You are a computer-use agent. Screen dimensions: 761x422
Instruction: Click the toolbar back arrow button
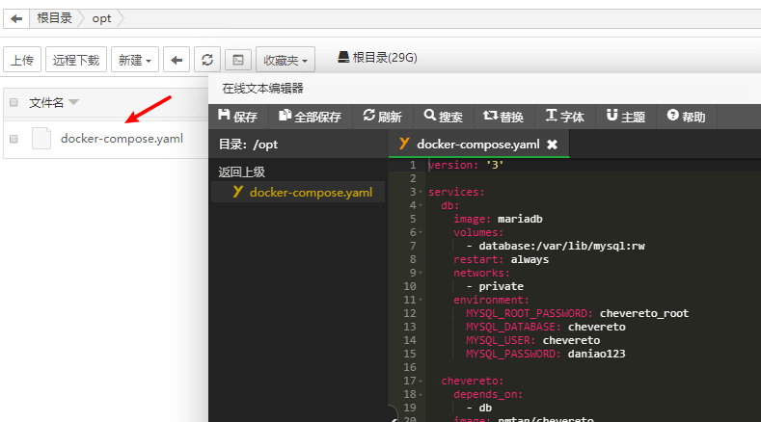pyautogui.click(x=177, y=60)
